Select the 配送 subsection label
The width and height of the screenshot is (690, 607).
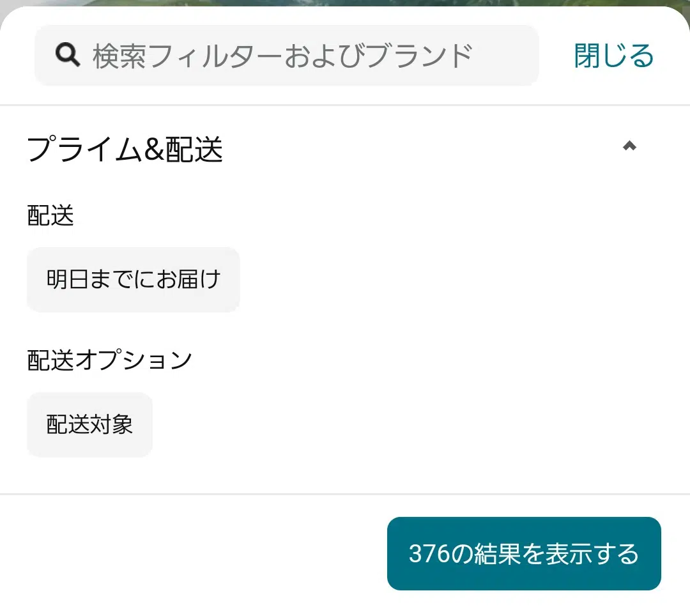[x=50, y=216]
